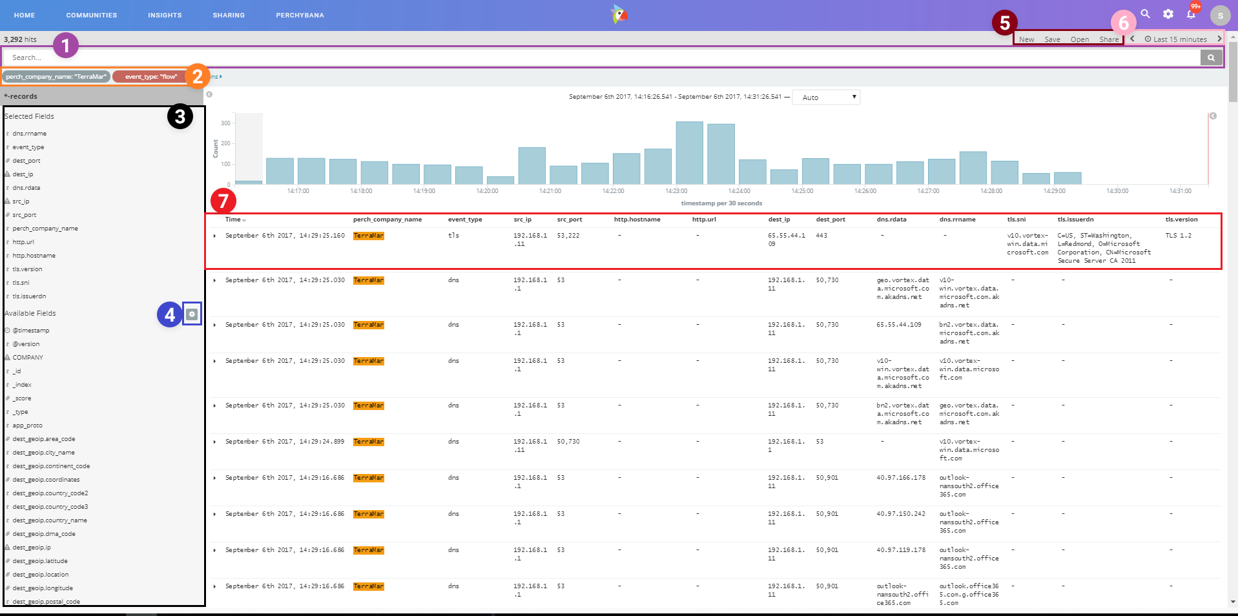1238x616 pixels.
Task: Expand the row with rdata 40.97.150.242
Action: click(x=214, y=515)
